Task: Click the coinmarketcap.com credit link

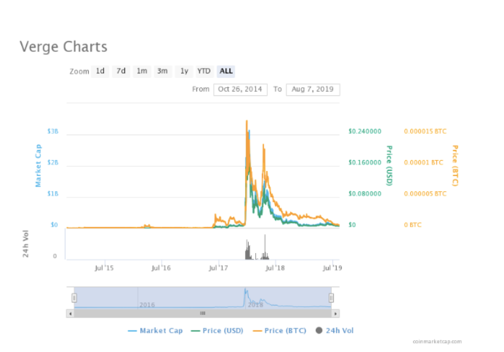Action: point(437,341)
